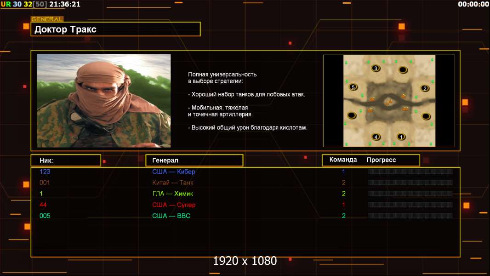Click general 'ГЛА — Химик'
This screenshot has height=276, width=490.
[173, 194]
